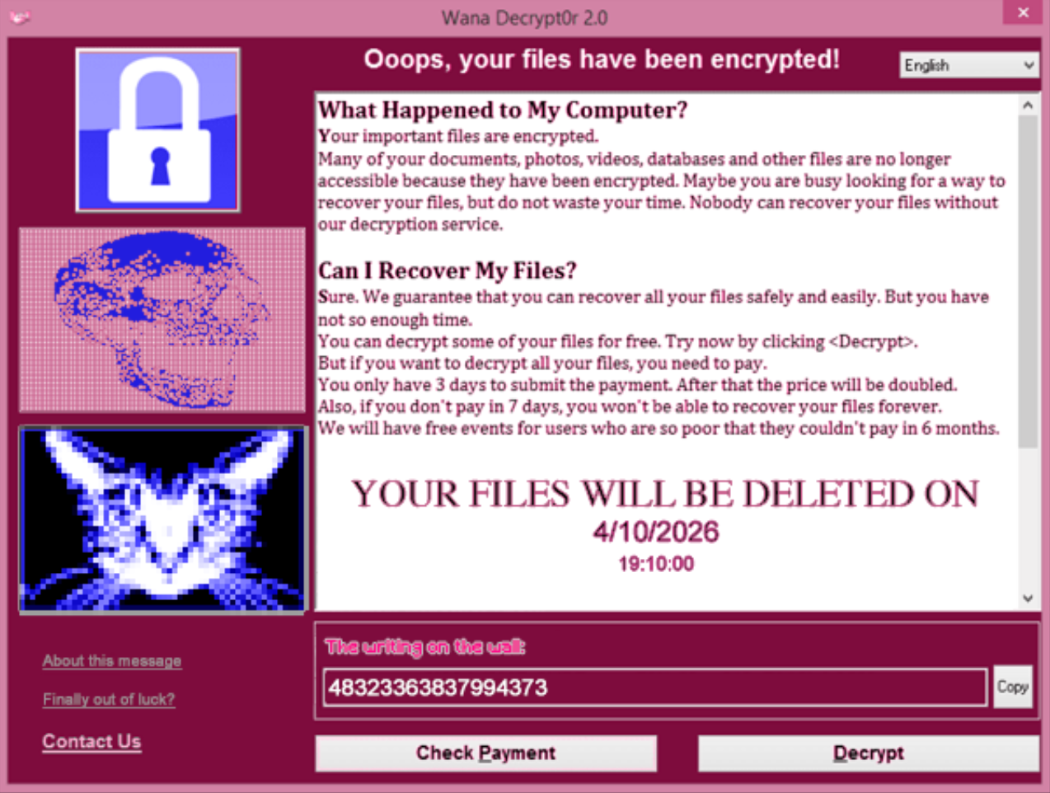Click the padlock icon image

157,129
